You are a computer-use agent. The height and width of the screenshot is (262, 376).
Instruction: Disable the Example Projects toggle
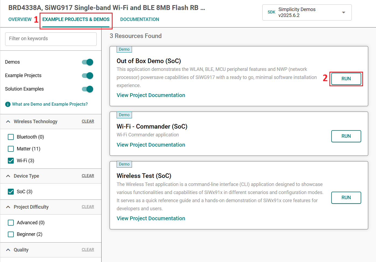(x=88, y=76)
